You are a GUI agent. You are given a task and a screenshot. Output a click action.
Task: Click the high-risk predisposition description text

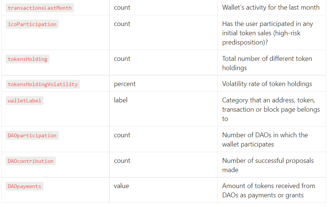tap(268, 33)
